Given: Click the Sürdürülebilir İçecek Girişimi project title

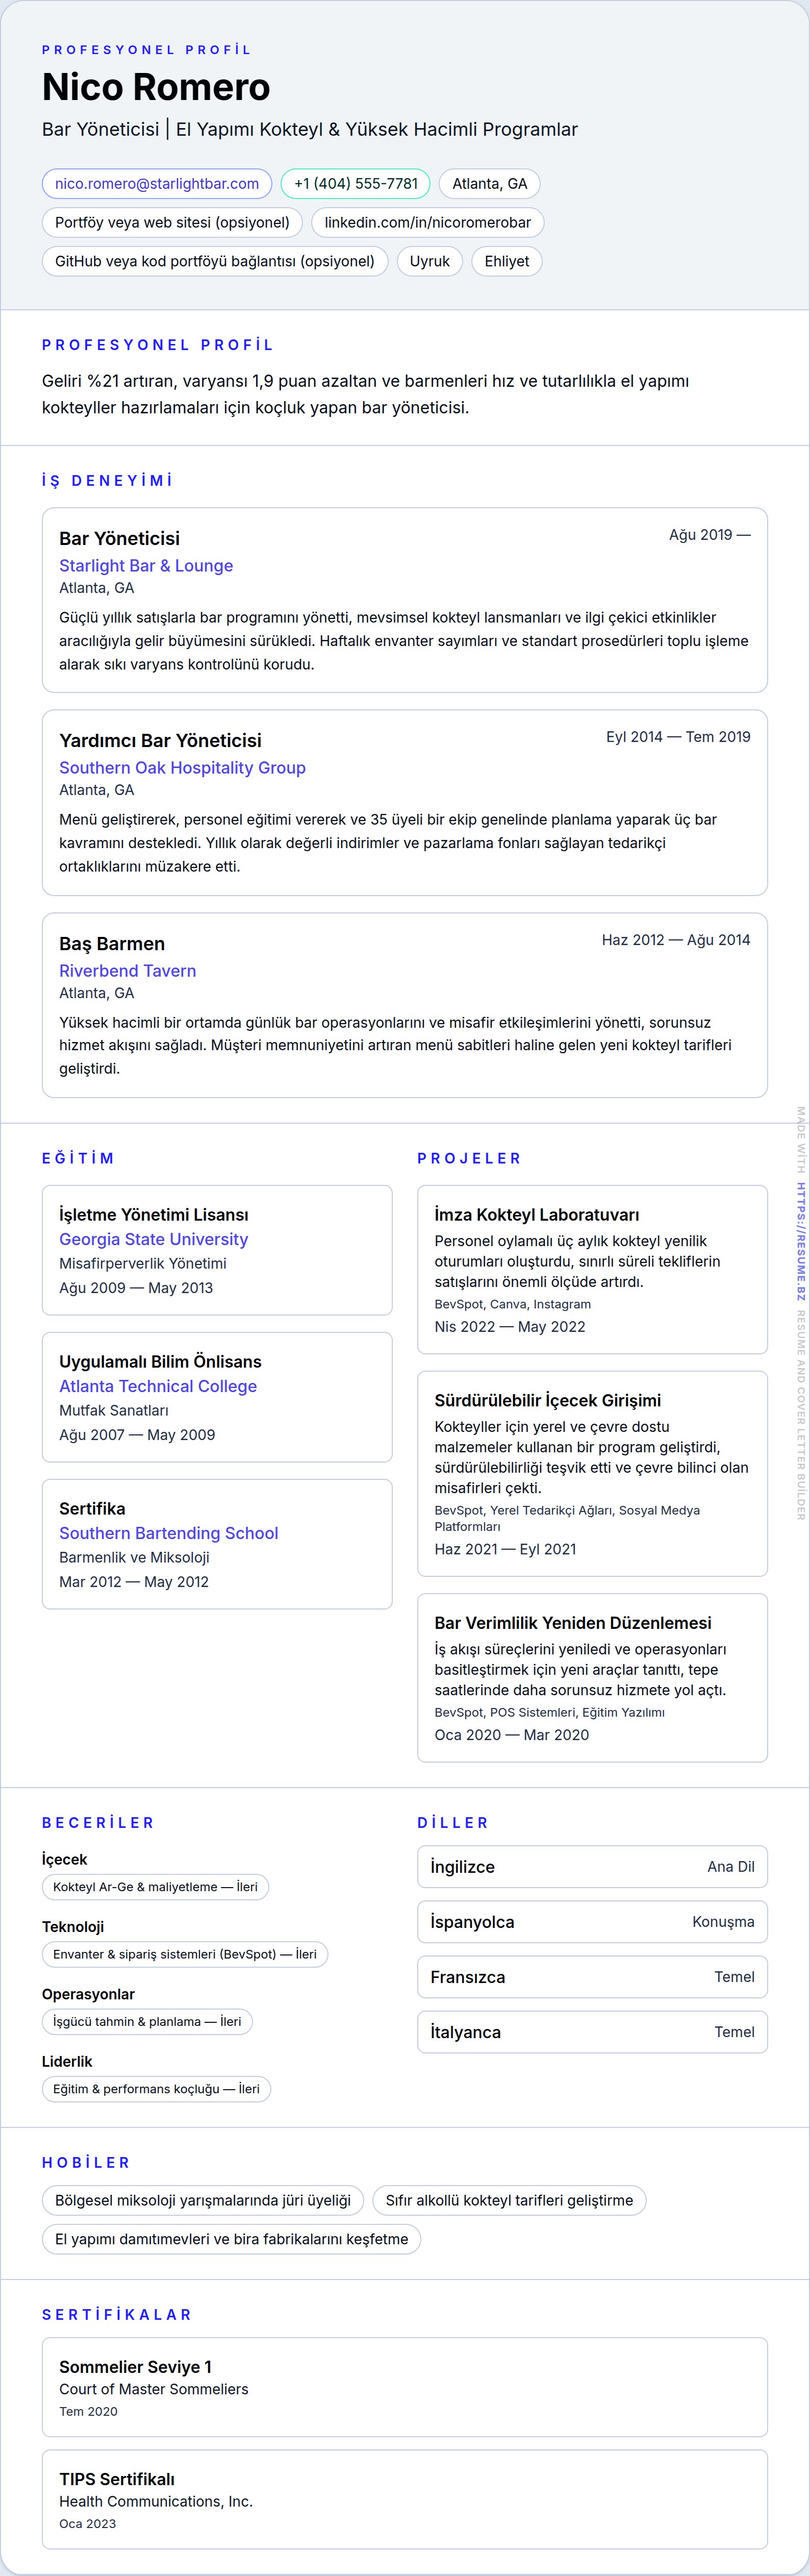Looking at the screenshot, I should (547, 1401).
